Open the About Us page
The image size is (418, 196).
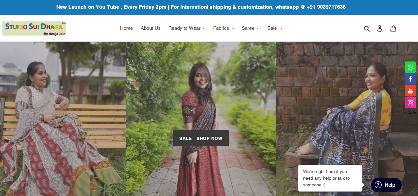coord(150,28)
